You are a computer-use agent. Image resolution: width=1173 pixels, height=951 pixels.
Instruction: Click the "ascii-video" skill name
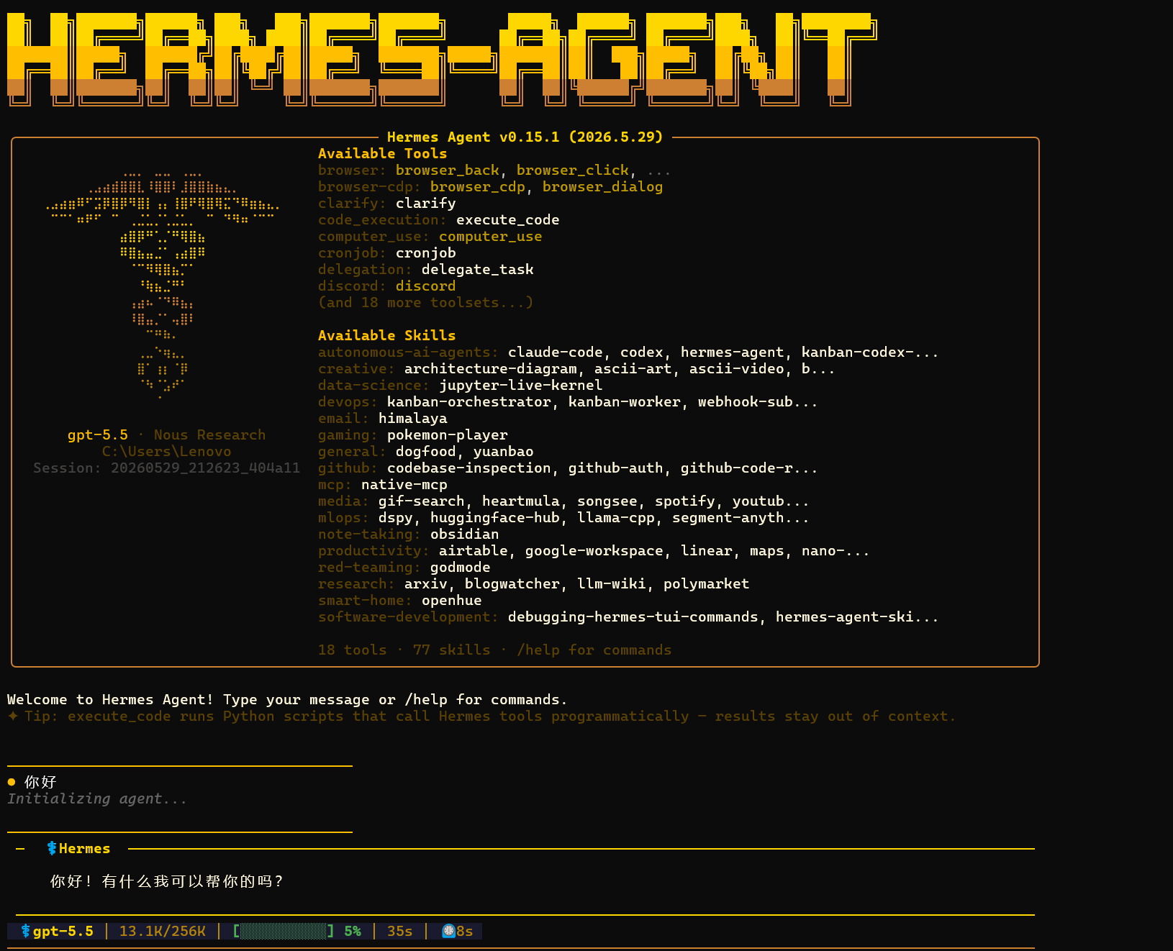pyautogui.click(x=737, y=369)
